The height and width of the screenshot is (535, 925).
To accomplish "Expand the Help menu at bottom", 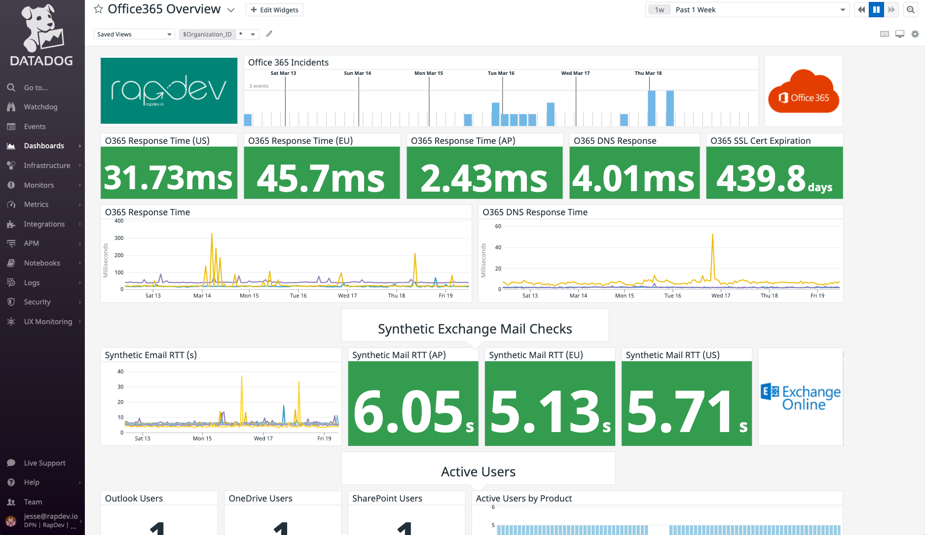I will click(33, 482).
